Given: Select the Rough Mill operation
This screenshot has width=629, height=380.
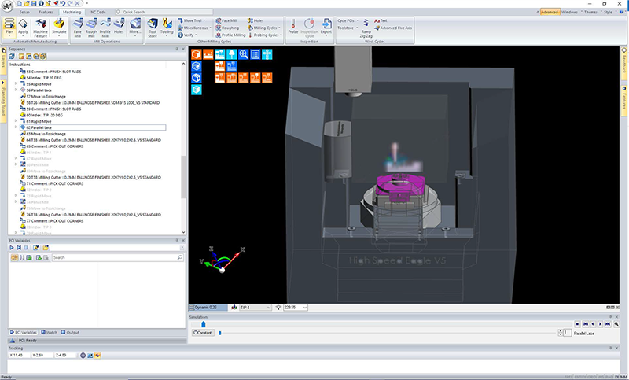Looking at the screenshot, I should pos(91,28).
